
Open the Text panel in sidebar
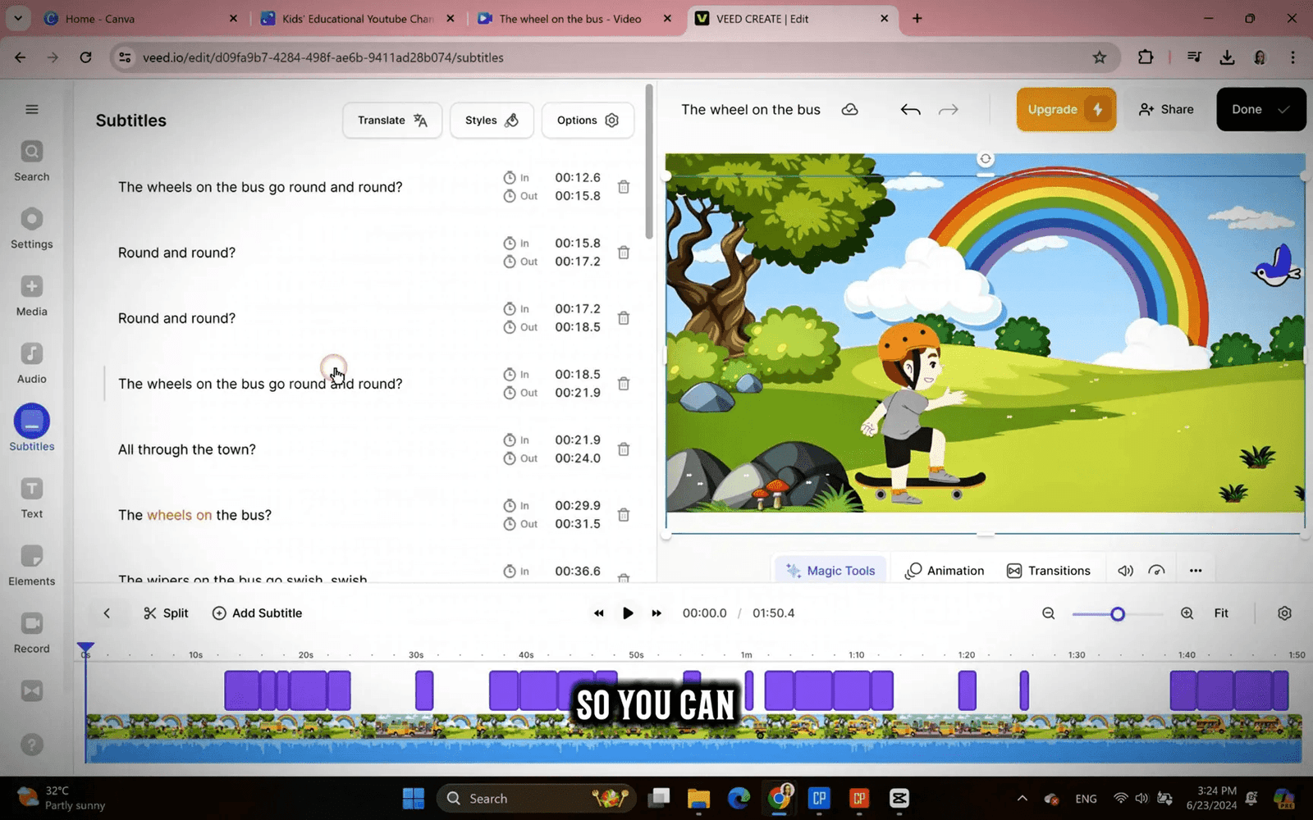(32, 498)
